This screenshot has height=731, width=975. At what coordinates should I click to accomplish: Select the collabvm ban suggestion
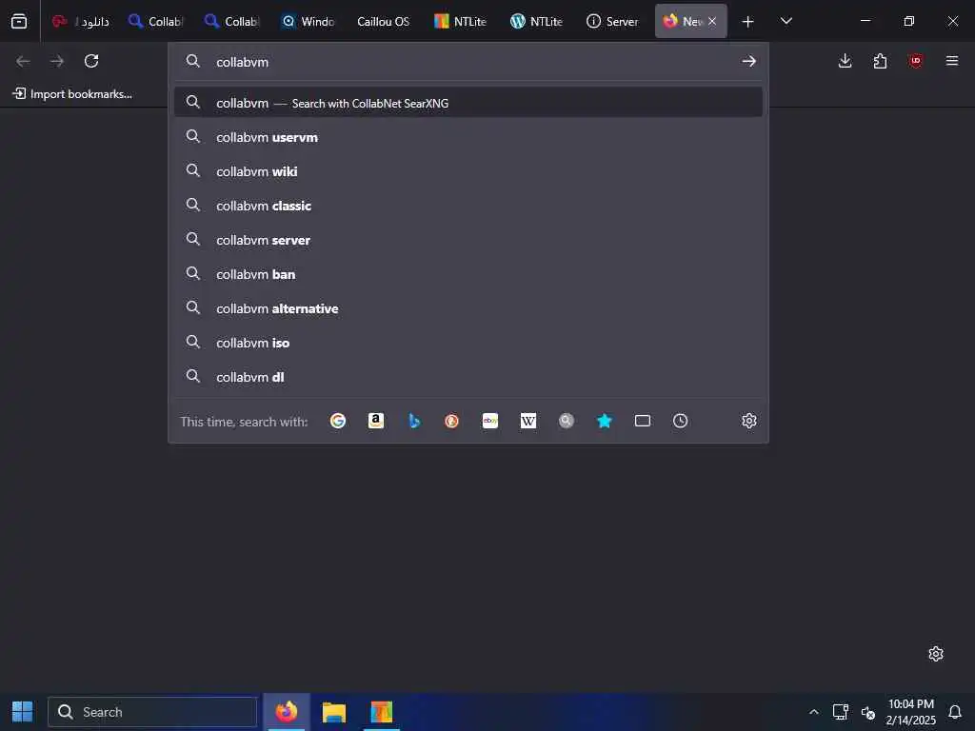click(x=468, y=273)
